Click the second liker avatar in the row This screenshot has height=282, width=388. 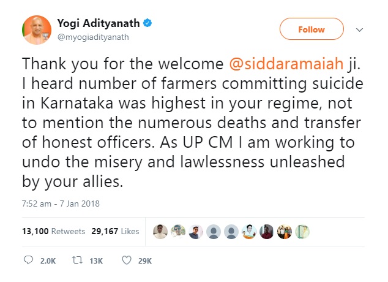(177, 231)
